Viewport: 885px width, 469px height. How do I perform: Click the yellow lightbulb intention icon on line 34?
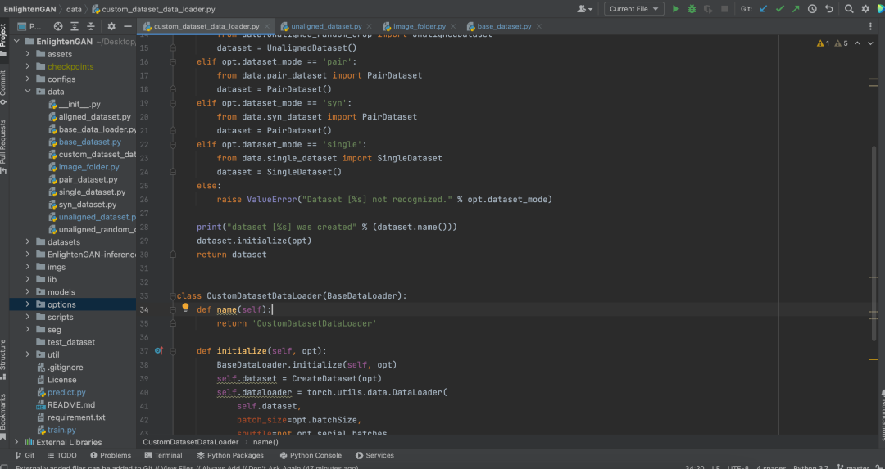185,308
